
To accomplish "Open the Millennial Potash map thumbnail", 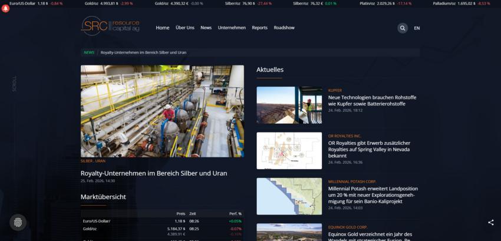I will click(289, 196).
